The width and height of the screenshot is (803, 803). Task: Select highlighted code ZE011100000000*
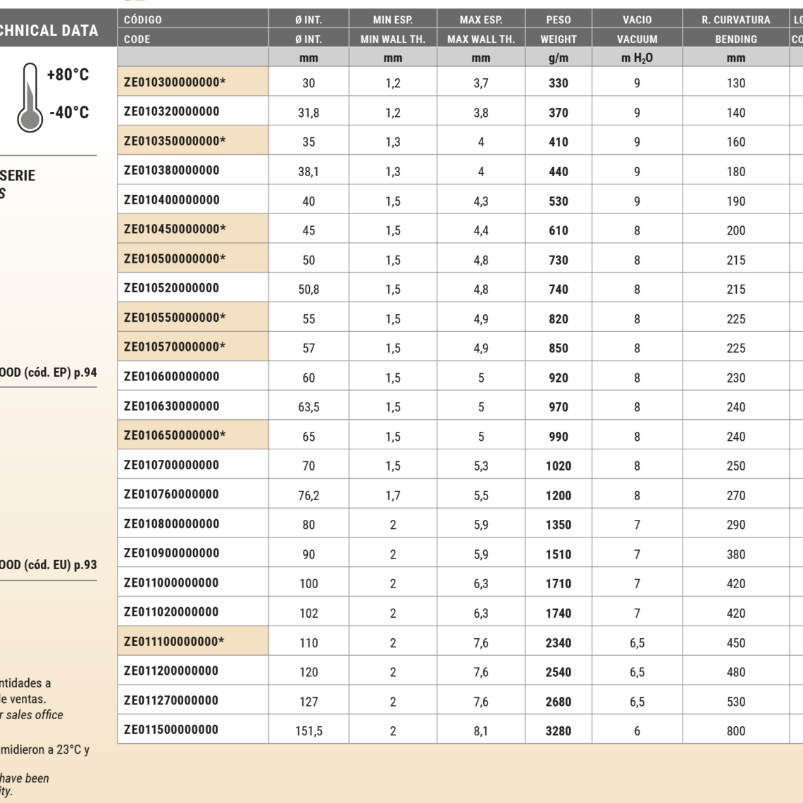175,642
